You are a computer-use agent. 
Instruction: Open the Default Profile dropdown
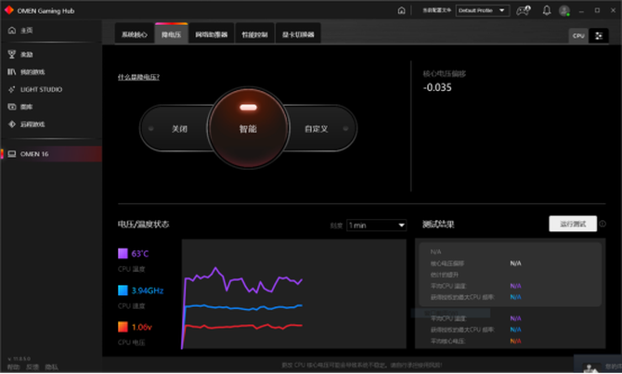tap(483, 10)
